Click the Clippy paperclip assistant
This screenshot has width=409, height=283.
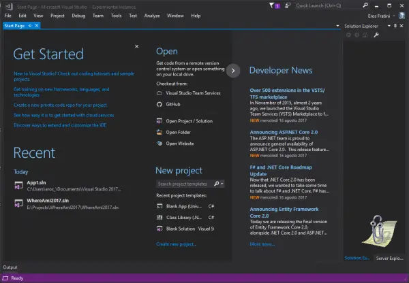pyautogui.click(x=379, y=231)
